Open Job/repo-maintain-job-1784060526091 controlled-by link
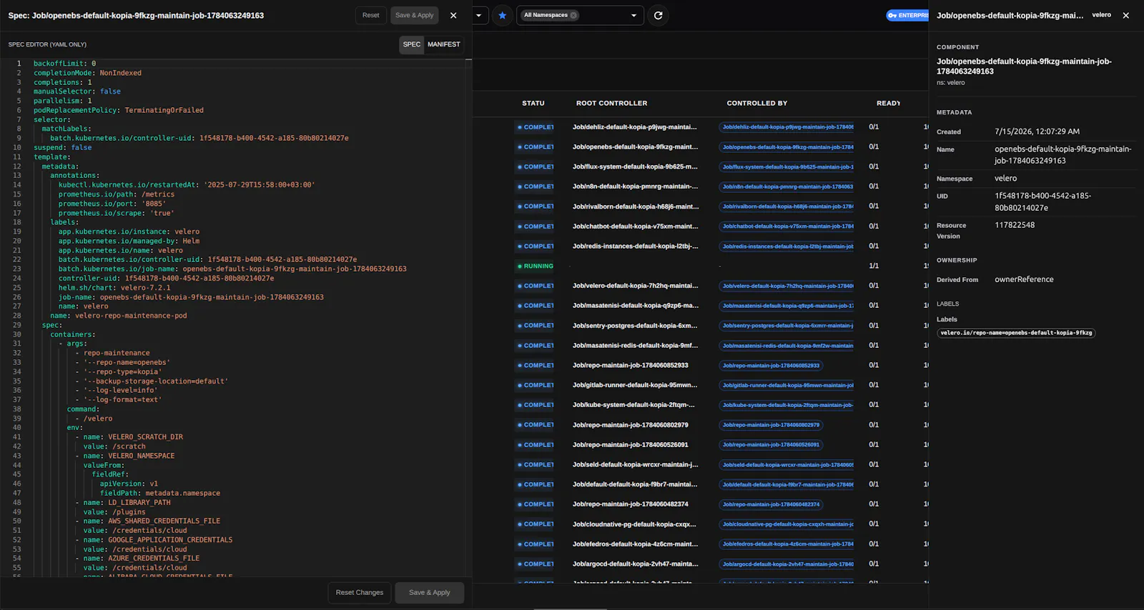1144x610 pixels. click(x=771, y=444)
